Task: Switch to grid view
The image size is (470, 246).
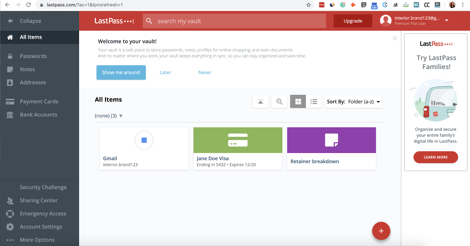Action: click(x=298, y=102)
